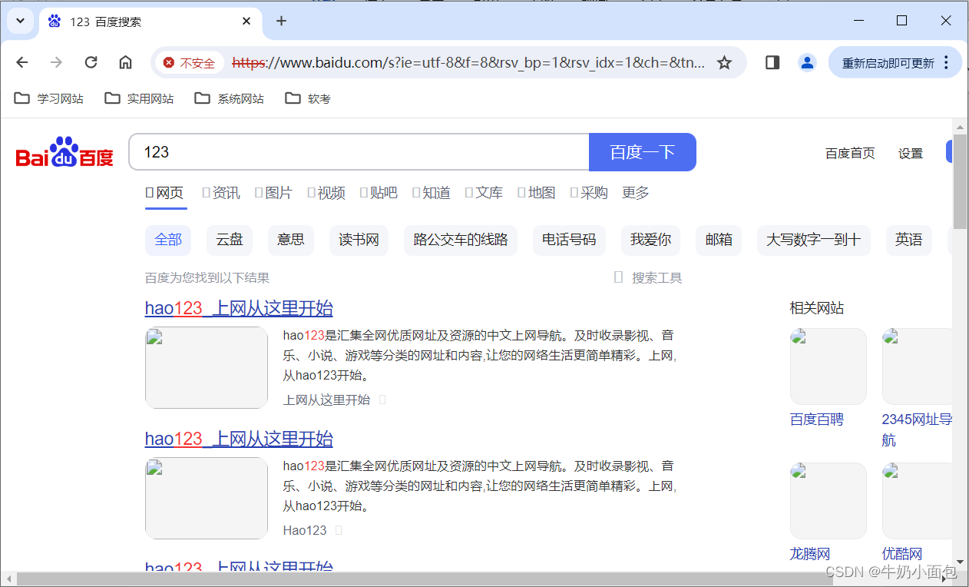Reload the current page

click(x=91, y=62)
